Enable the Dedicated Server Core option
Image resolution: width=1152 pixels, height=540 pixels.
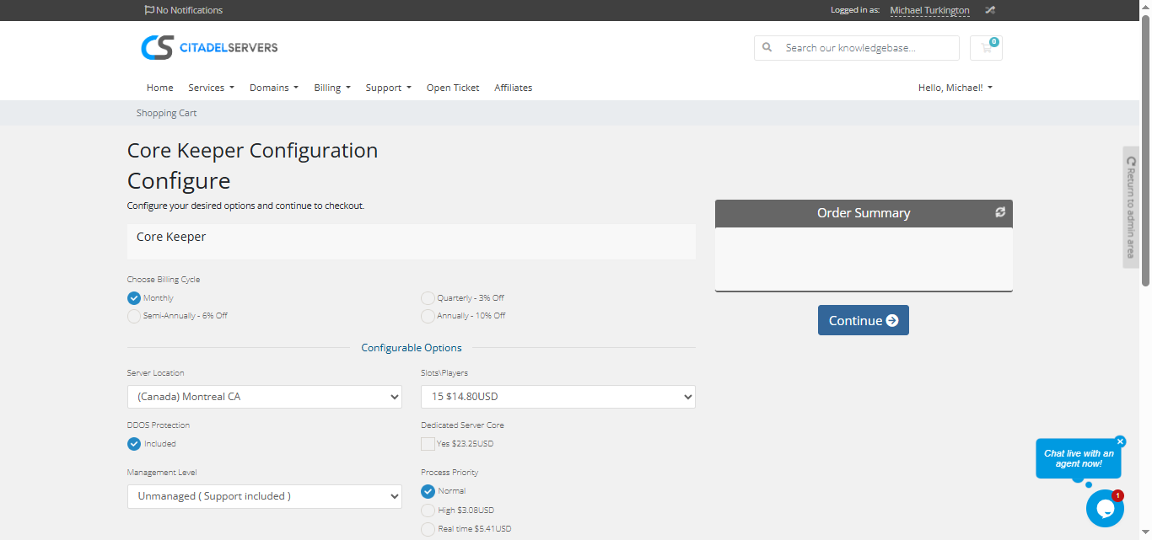(x=428, y=443)
